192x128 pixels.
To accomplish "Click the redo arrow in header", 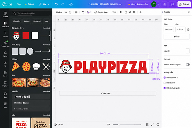I will [x=63, y=4].
